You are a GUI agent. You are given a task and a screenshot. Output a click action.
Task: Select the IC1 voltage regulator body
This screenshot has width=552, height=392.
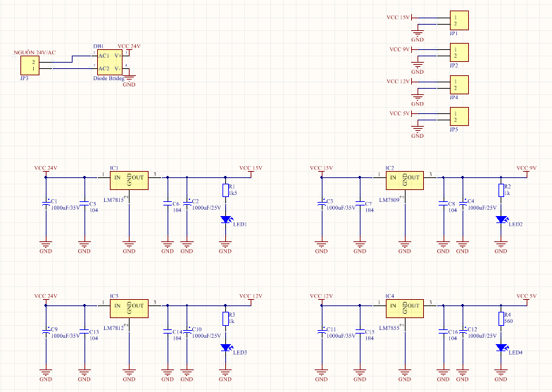point(129,180)
